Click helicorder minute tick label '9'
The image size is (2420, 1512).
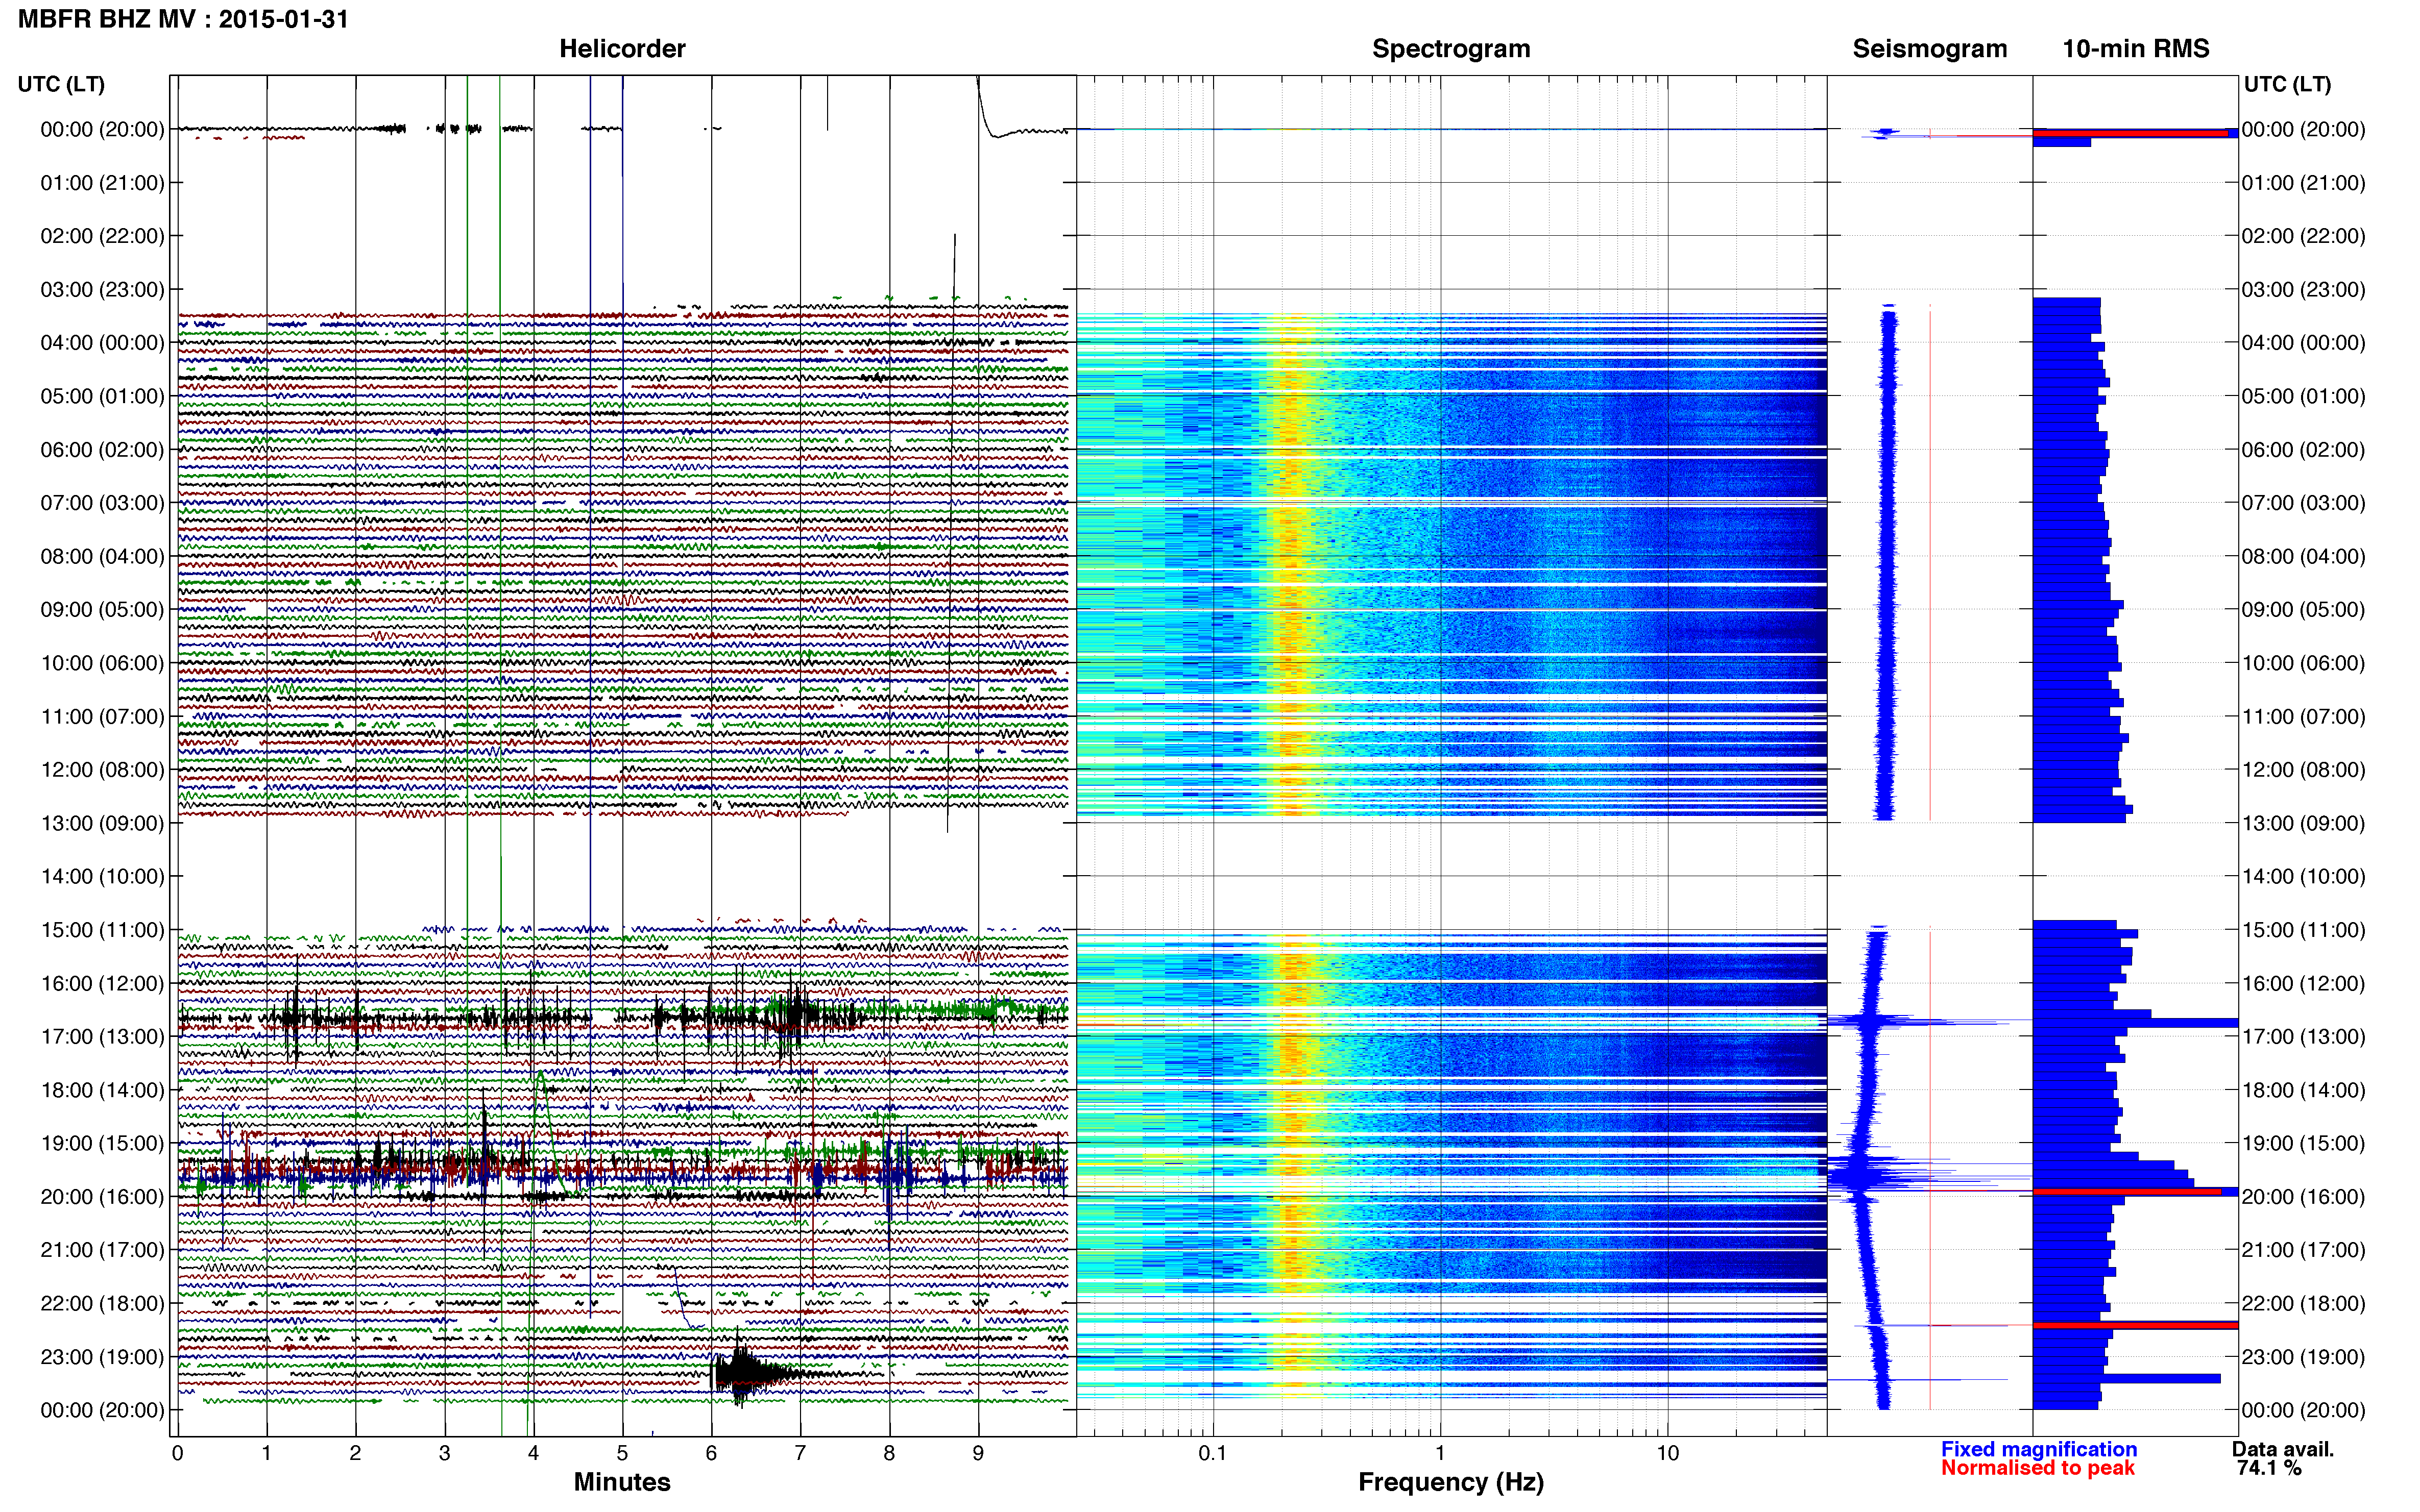(977, 1453)
